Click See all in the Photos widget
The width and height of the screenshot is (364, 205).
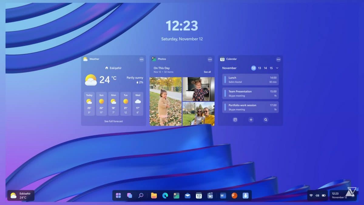tap(207, 72)
